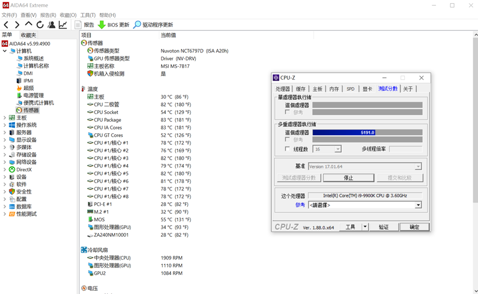This screenshot has width=478, height=294.
Task: Expand the 显示设备 tree node
Action: 5,140
